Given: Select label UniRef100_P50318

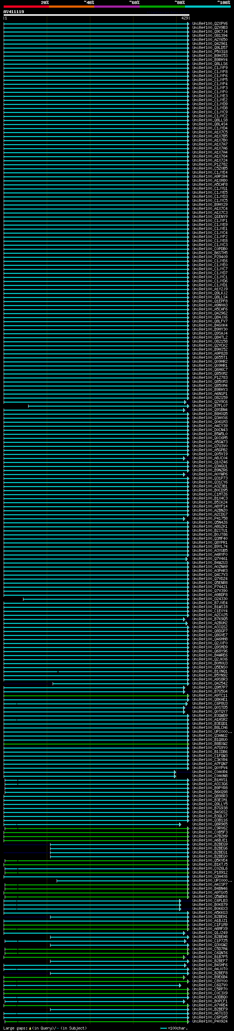Looking at the screenshot, I should [x=210, y=52].
